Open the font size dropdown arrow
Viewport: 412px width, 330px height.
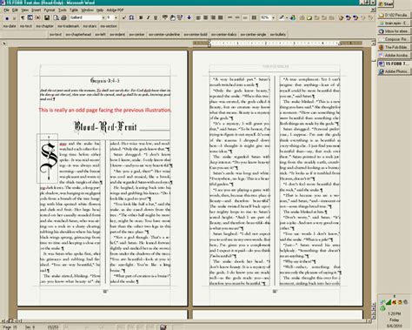point(116,17)
